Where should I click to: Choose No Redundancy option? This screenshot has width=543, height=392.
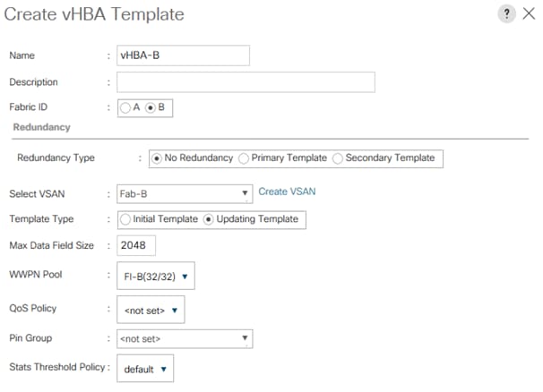point(157,158)
